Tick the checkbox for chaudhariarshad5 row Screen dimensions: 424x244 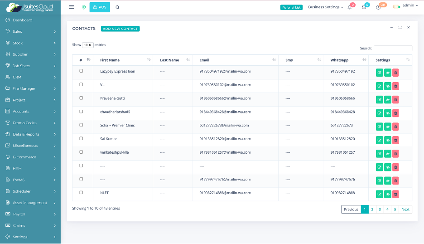point(81,112)
